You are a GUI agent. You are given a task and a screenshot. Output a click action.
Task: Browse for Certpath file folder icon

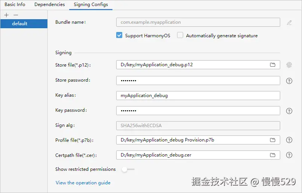(x=273, y=155)
